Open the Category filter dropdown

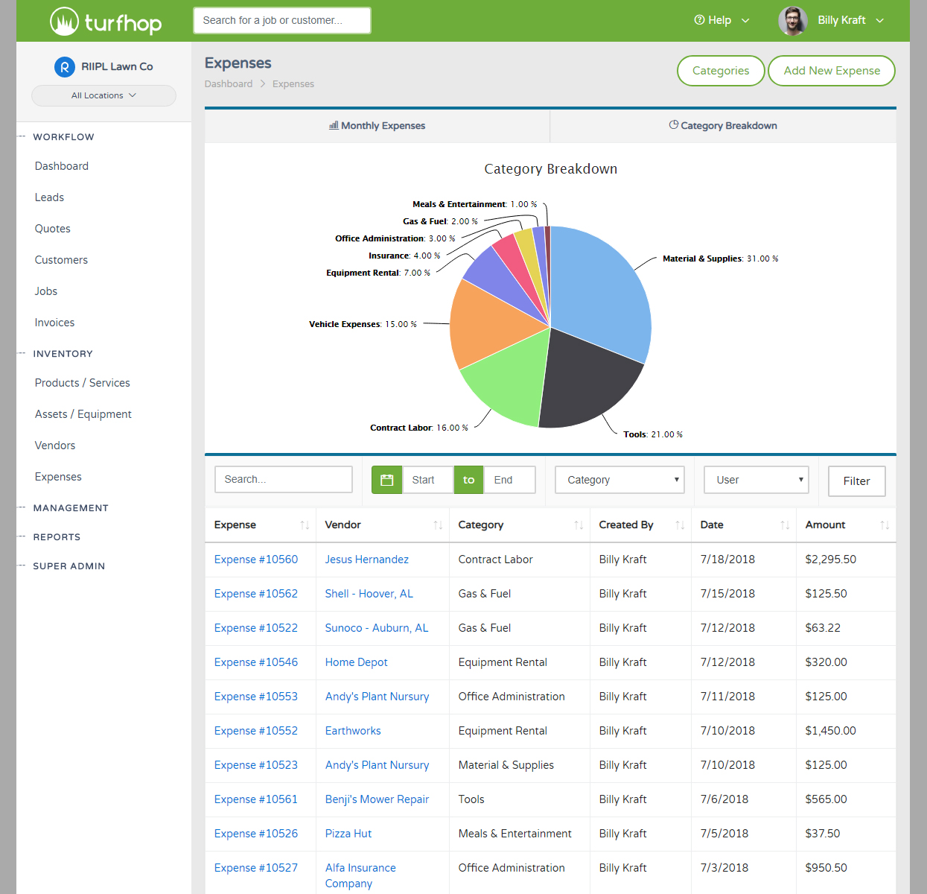click(x=619, y=479)
